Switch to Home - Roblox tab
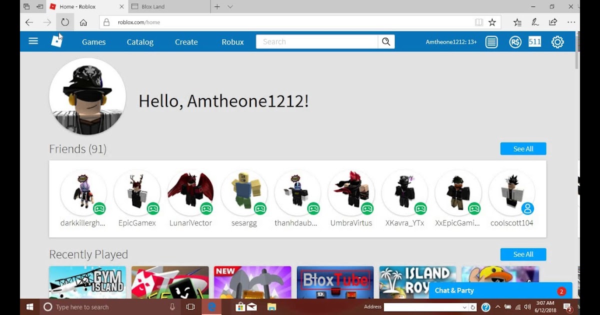This screenshot has width=600, height=315. coord(86,7)
